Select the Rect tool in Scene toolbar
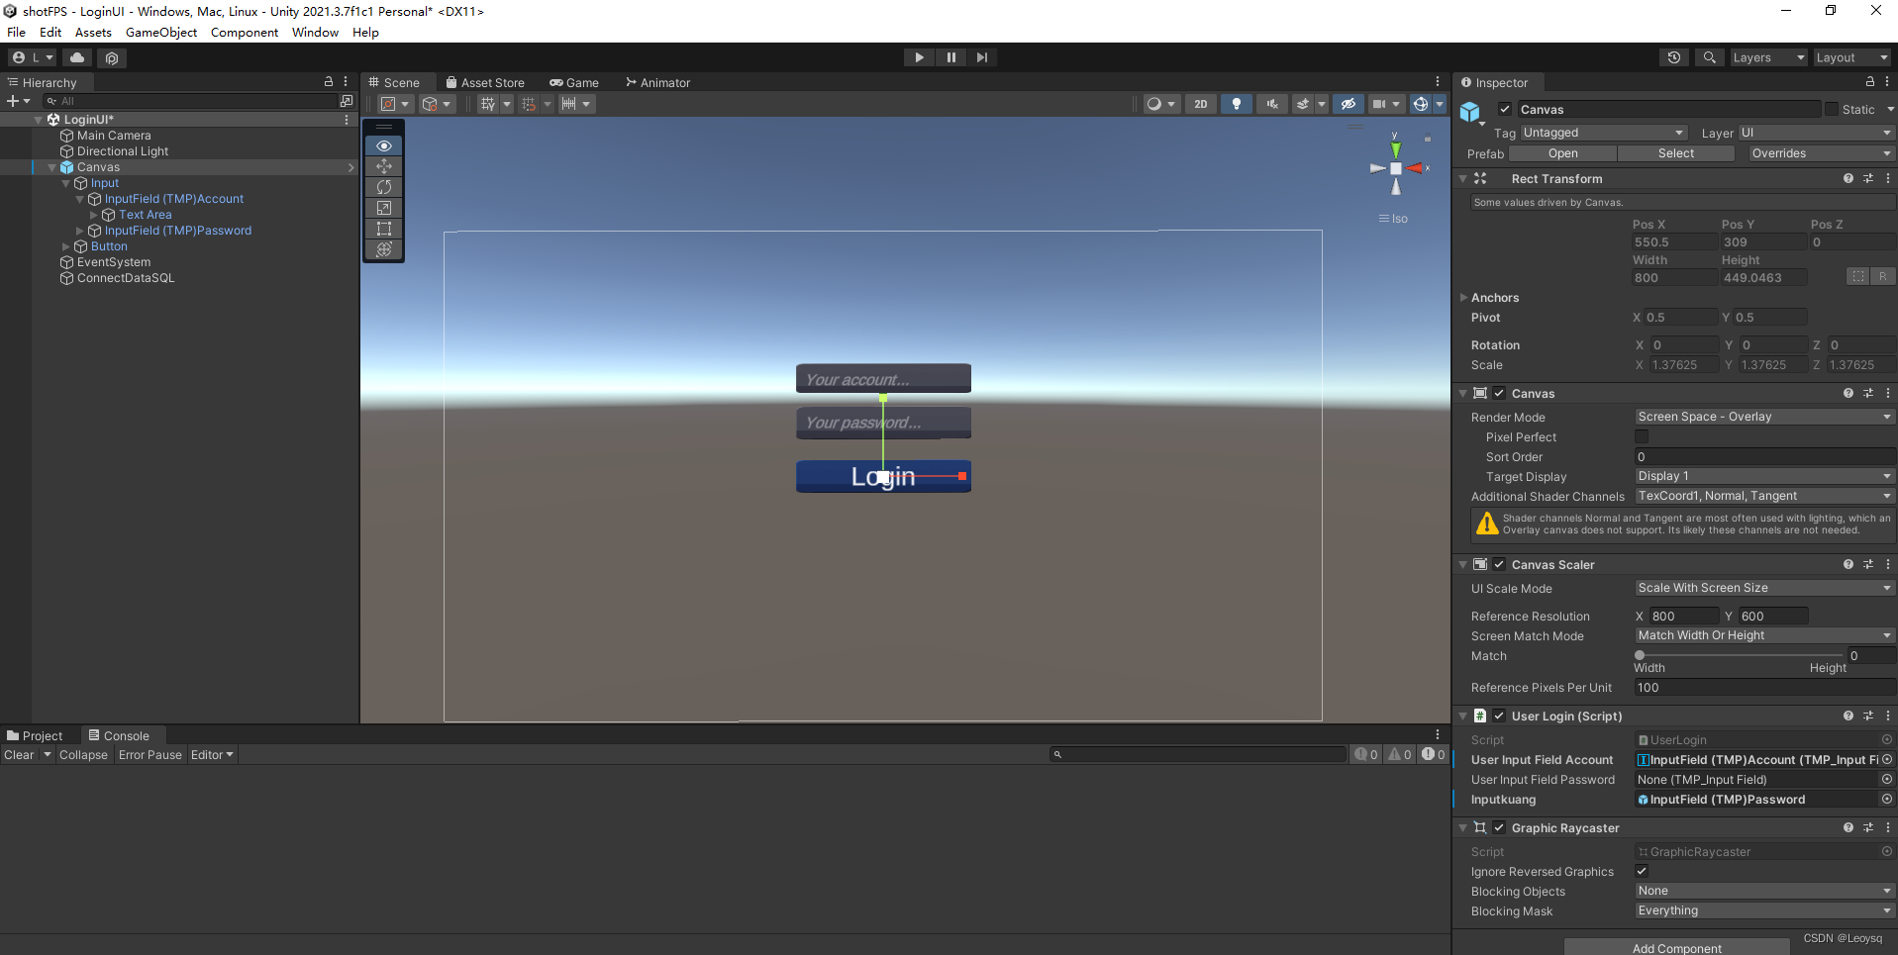Image resolution: width=1898 pixels, height=955 pixels. 384,229
